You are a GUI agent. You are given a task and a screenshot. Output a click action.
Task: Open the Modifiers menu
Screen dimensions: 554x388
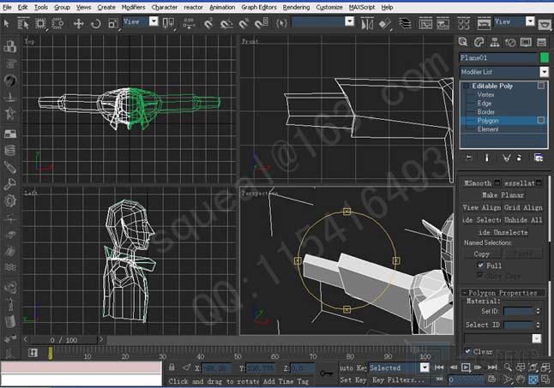(133, 7)
